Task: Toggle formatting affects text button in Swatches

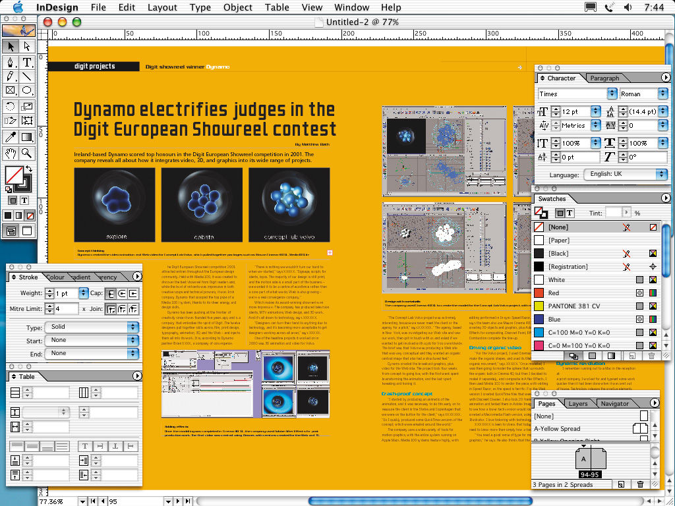Action: click(x=570, y=213)
